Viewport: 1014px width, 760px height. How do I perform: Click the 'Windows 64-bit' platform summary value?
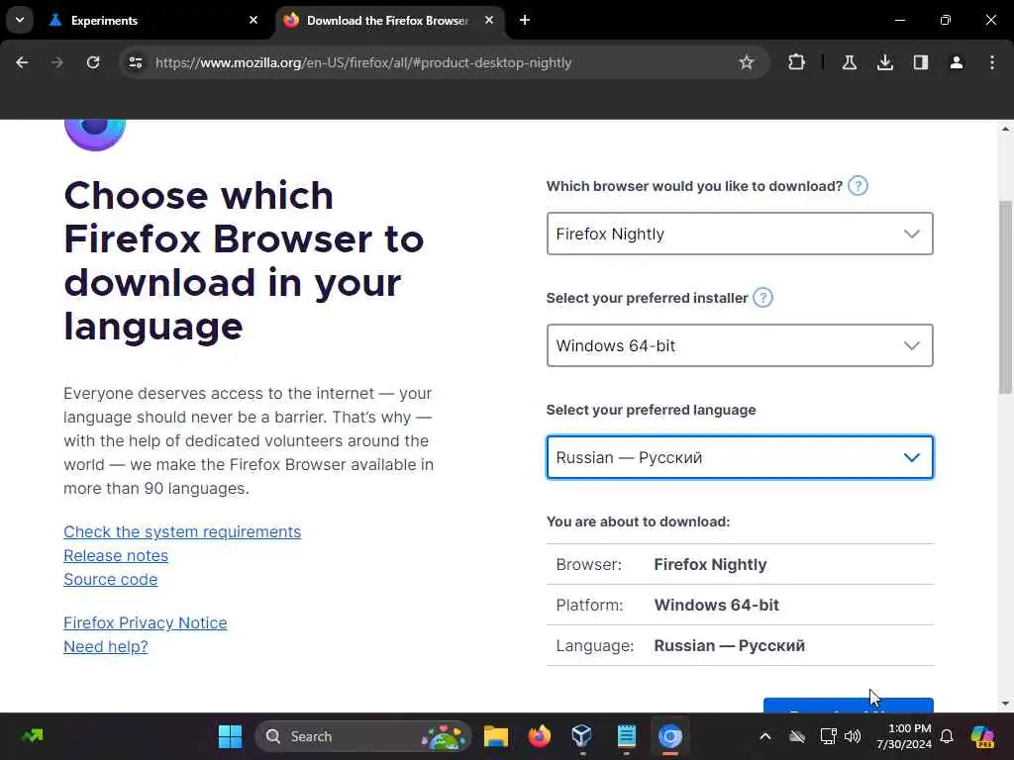[x=717, y=605]
